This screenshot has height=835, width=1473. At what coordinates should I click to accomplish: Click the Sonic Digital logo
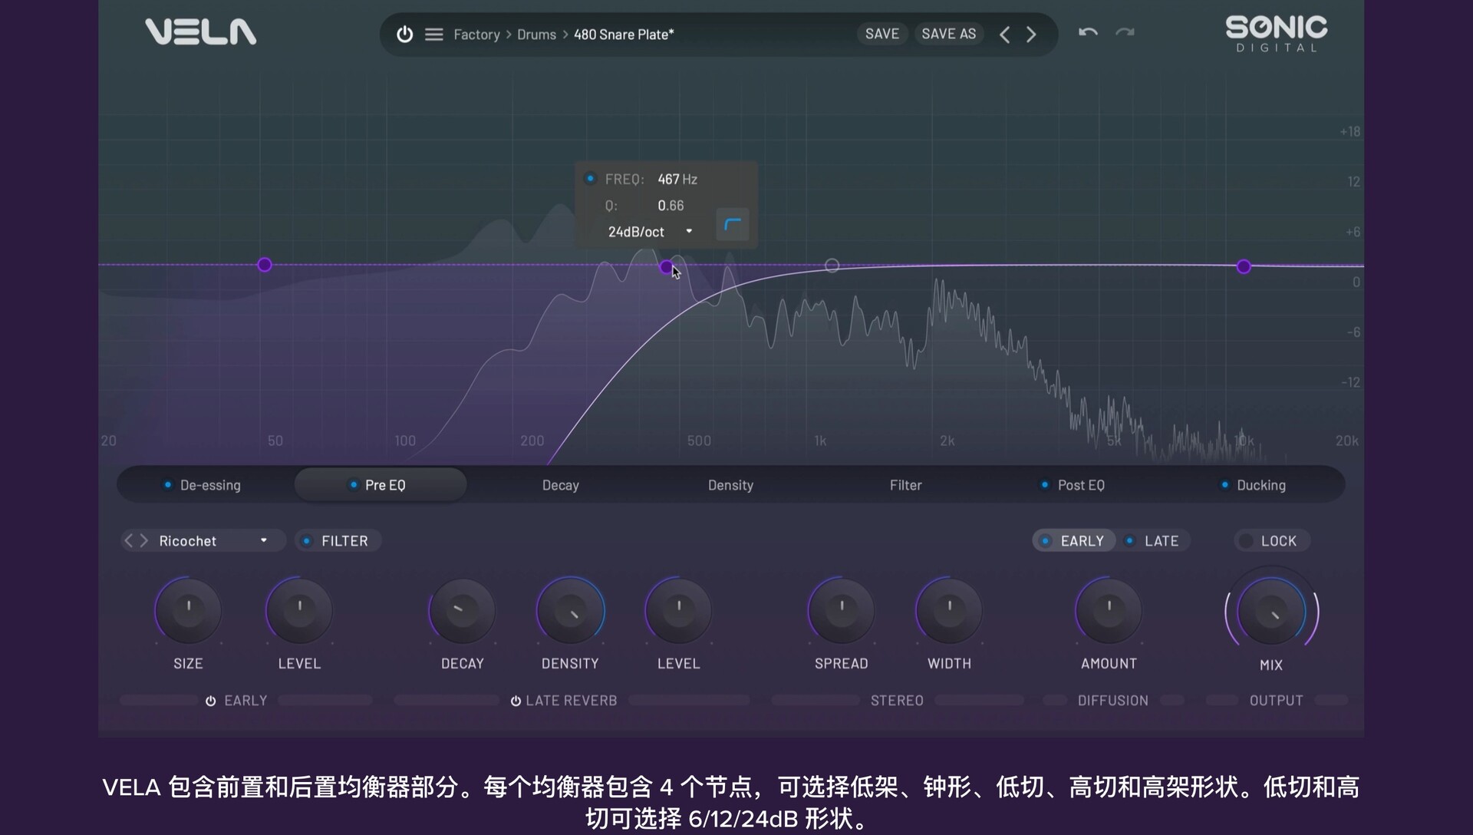point(1277,34)
